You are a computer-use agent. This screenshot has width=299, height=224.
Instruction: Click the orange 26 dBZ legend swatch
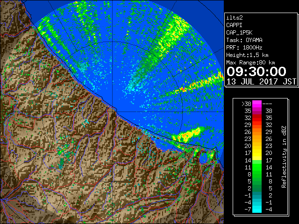point(257,132)
